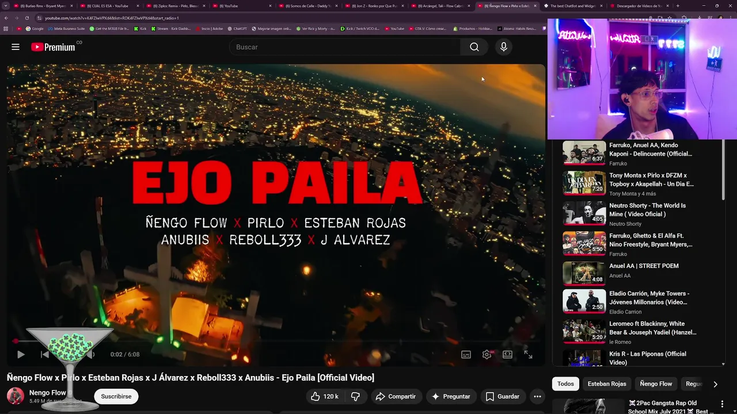Open options for 2Pac Gangsta Rap mix
The width and height of the screenshot is (737, 414).
(722, 404)
